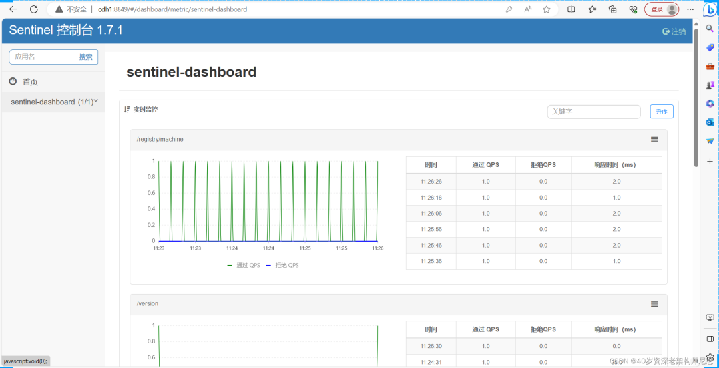Open the browser settings and more menu
Image resolution: width=719 pixels, height=368 pixels.
(690, 9)
